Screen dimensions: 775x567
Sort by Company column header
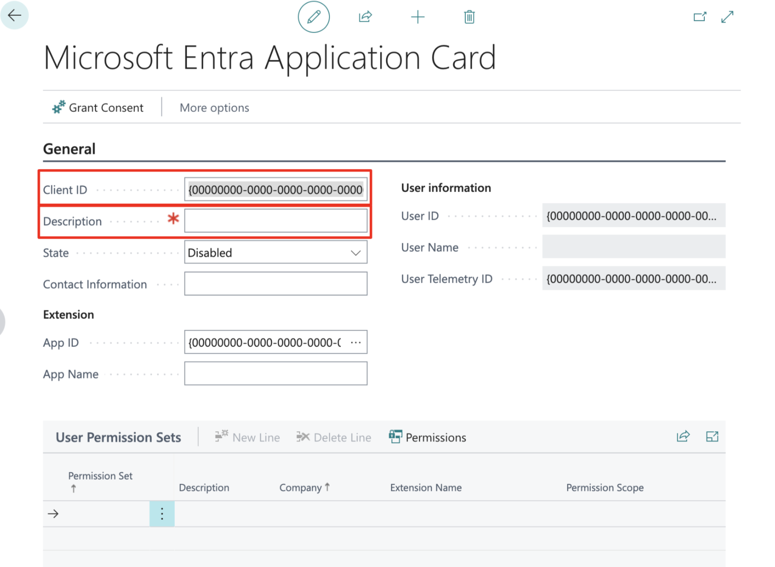305,487
